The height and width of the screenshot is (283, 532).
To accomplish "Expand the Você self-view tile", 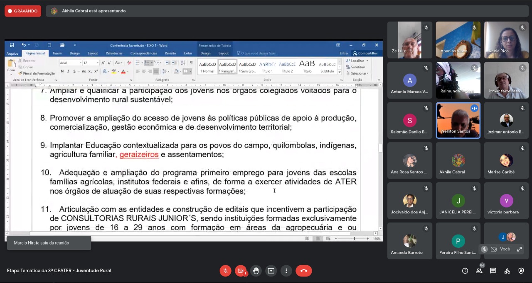I will [519, 249].
